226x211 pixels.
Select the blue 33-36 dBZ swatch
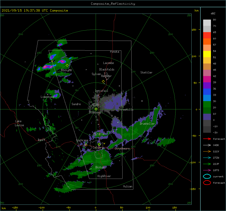tap(207, 92)
